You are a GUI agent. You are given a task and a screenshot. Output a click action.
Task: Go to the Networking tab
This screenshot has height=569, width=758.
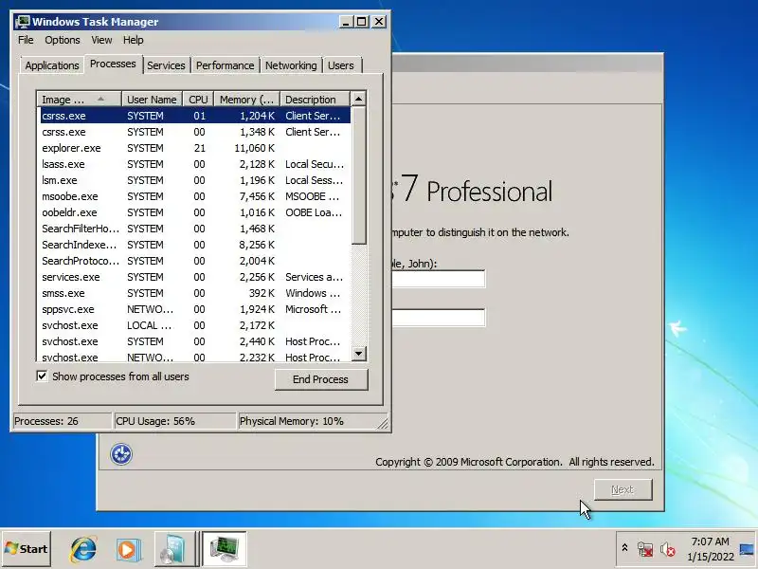(291, 65)
